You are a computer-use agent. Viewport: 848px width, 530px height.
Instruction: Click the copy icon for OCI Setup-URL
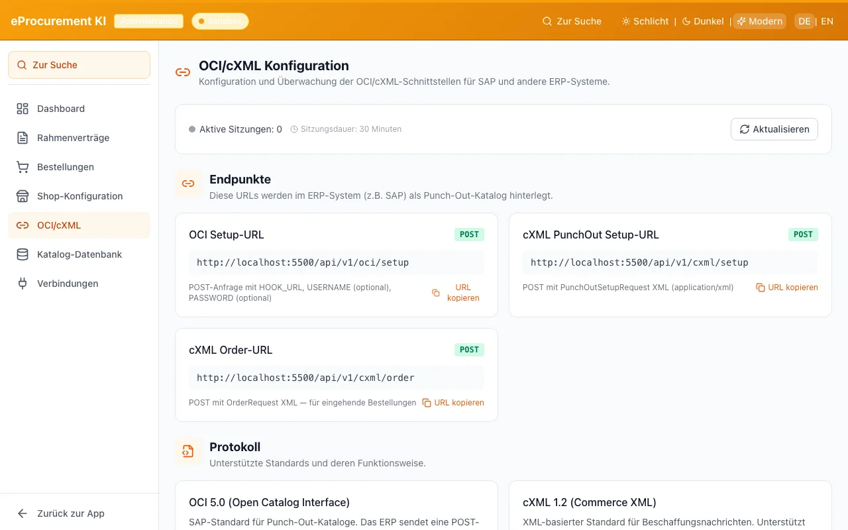click(x=435, y=292)
